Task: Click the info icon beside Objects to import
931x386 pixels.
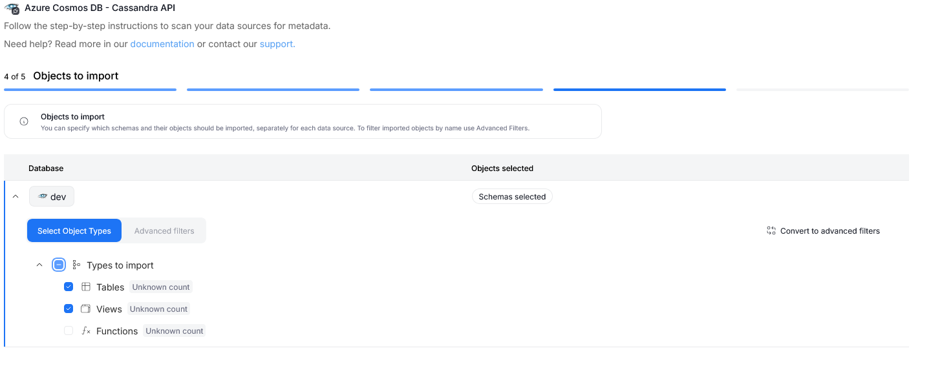Action: click(24, 121)
